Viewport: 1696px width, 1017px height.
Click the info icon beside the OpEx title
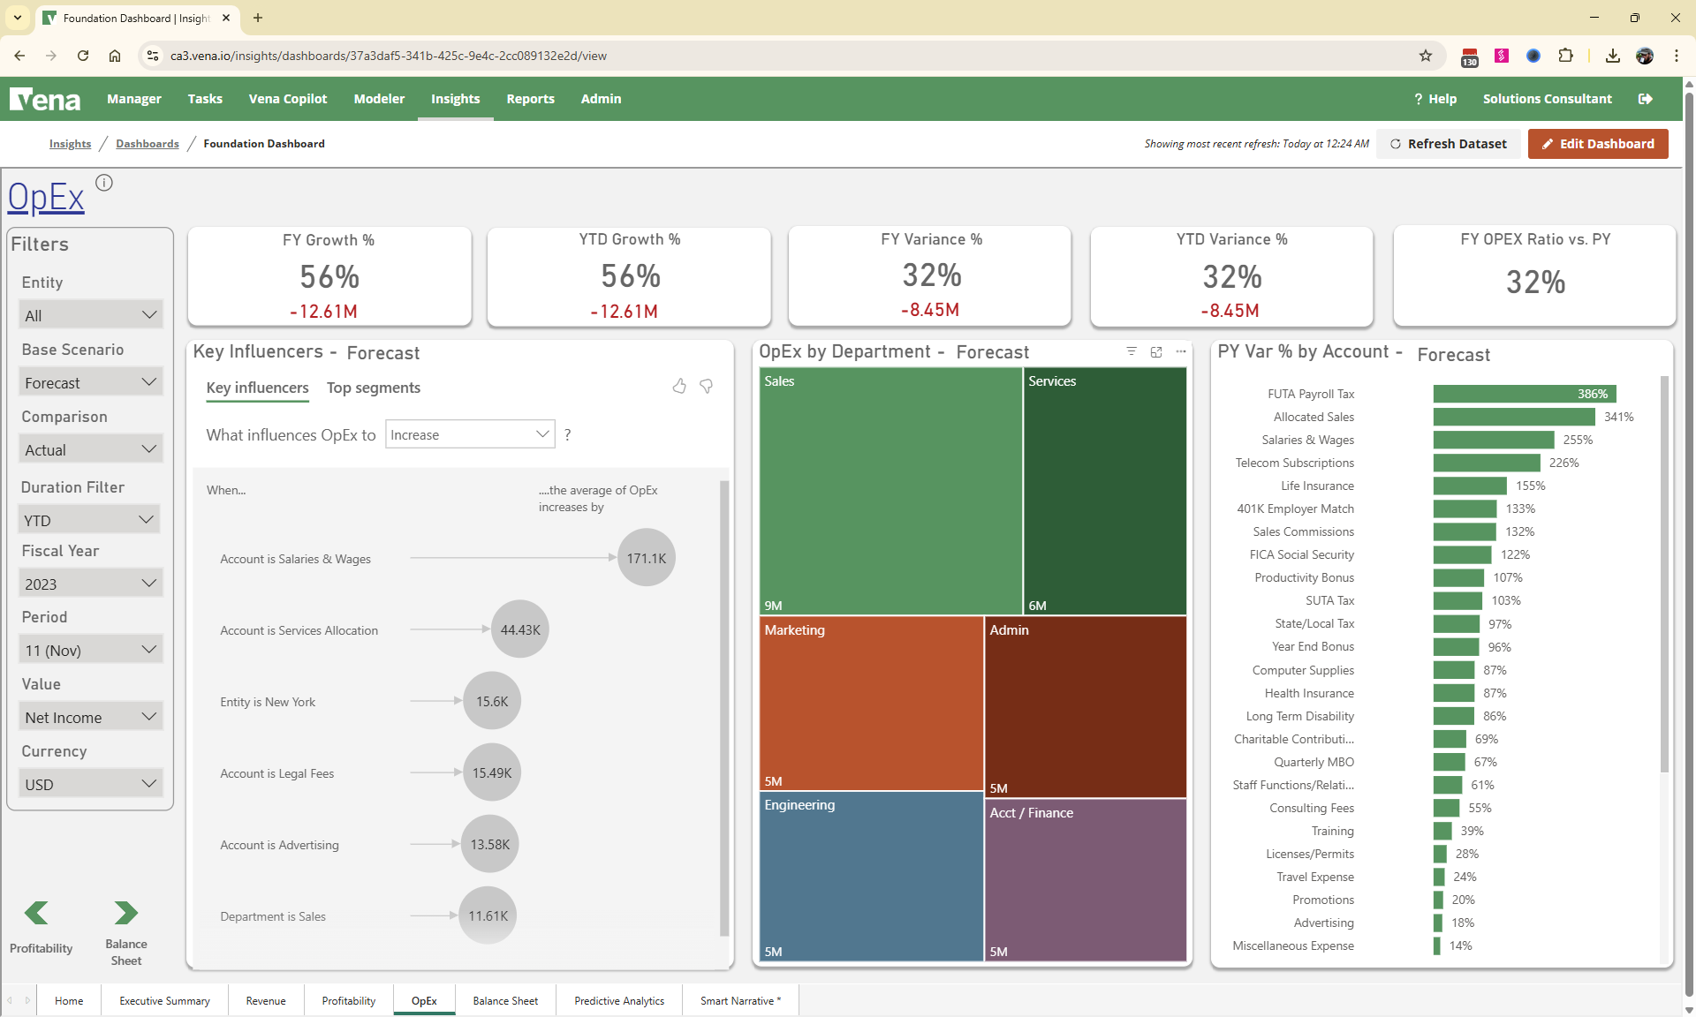(103, 182)
